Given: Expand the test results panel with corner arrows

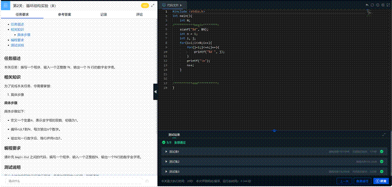Looking at the screenshot, I should click(x=384, y=135).
